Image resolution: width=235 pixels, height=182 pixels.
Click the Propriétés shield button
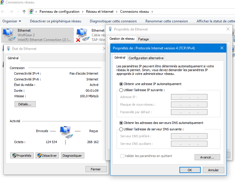click(x=22, y=156)
